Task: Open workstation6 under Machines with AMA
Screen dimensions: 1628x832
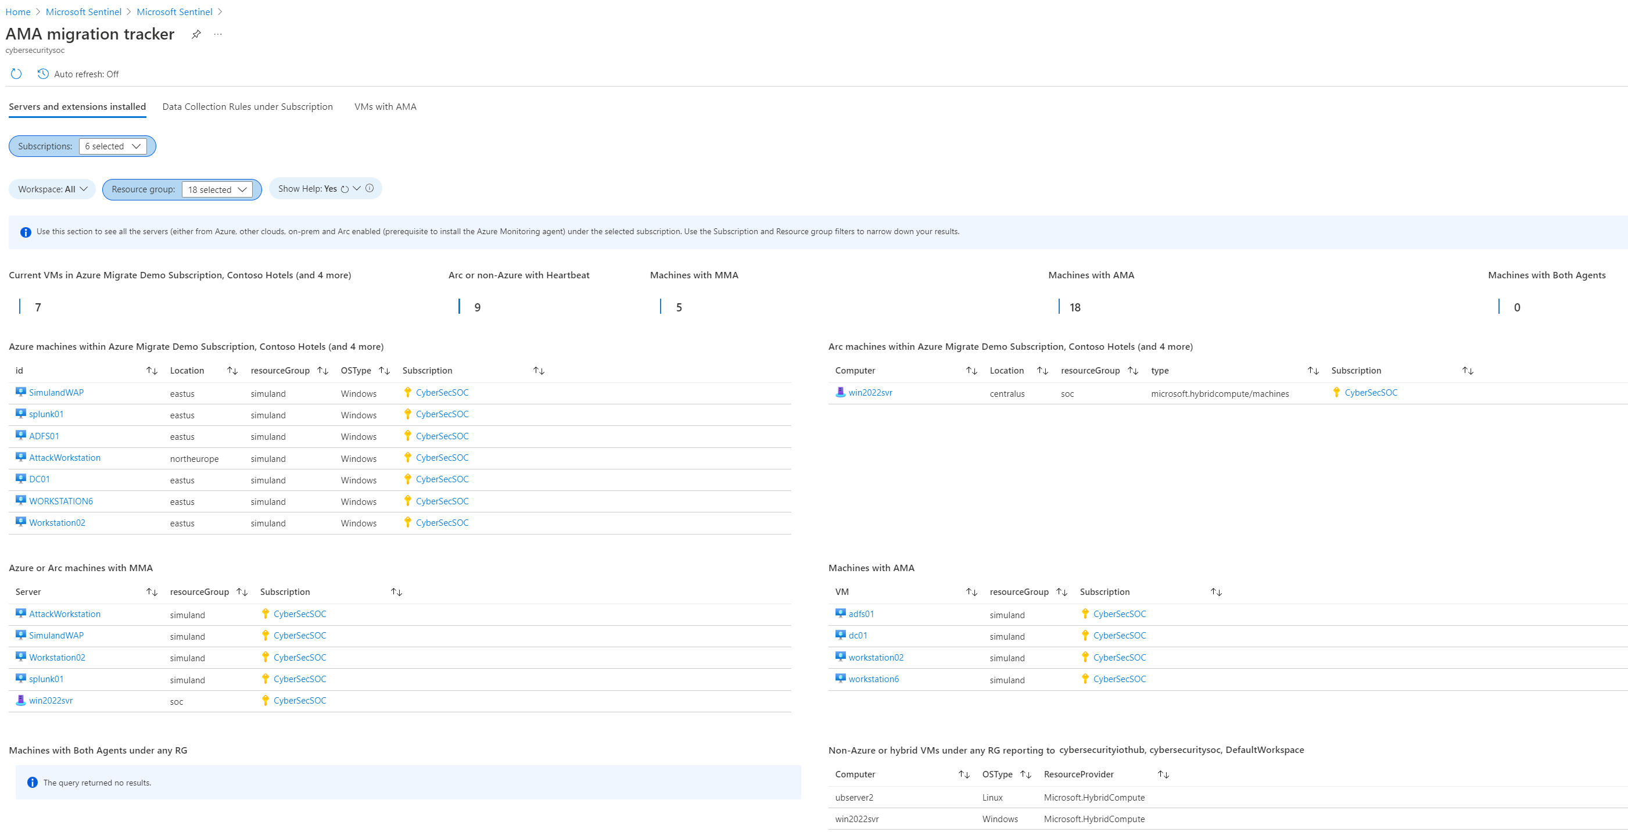Action: [x=873, y=679]
